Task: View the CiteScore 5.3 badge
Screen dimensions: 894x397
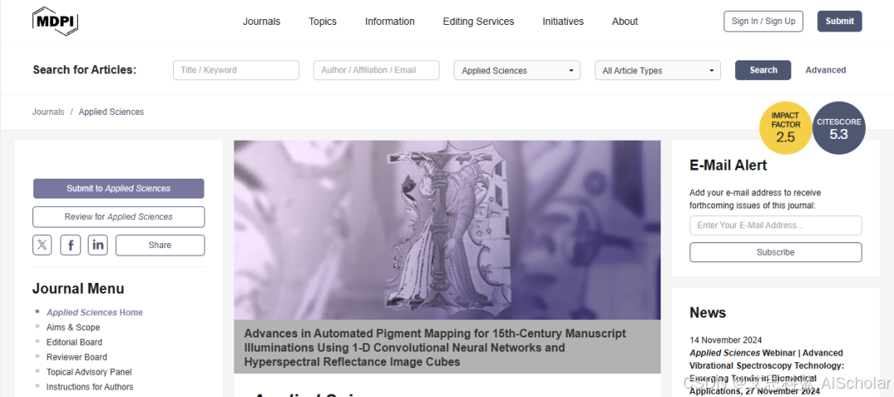Action: [x=839, y=129]
